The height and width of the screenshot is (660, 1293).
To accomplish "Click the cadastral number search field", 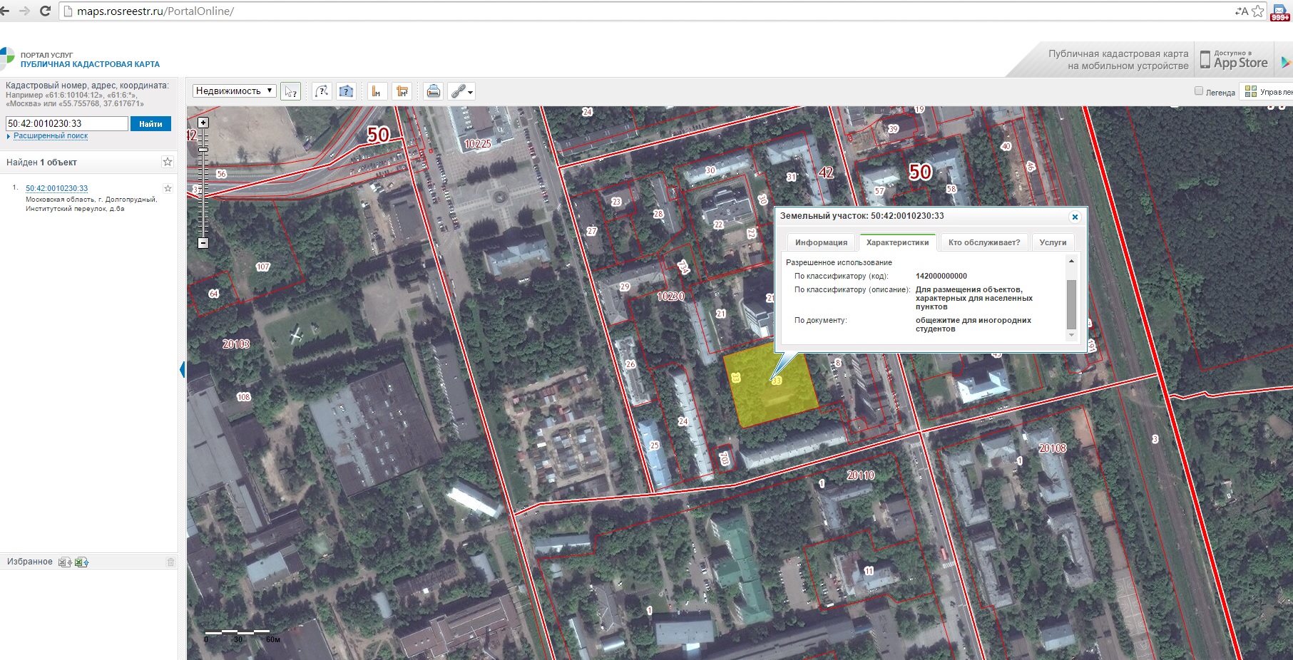I will tap(66, 124).
